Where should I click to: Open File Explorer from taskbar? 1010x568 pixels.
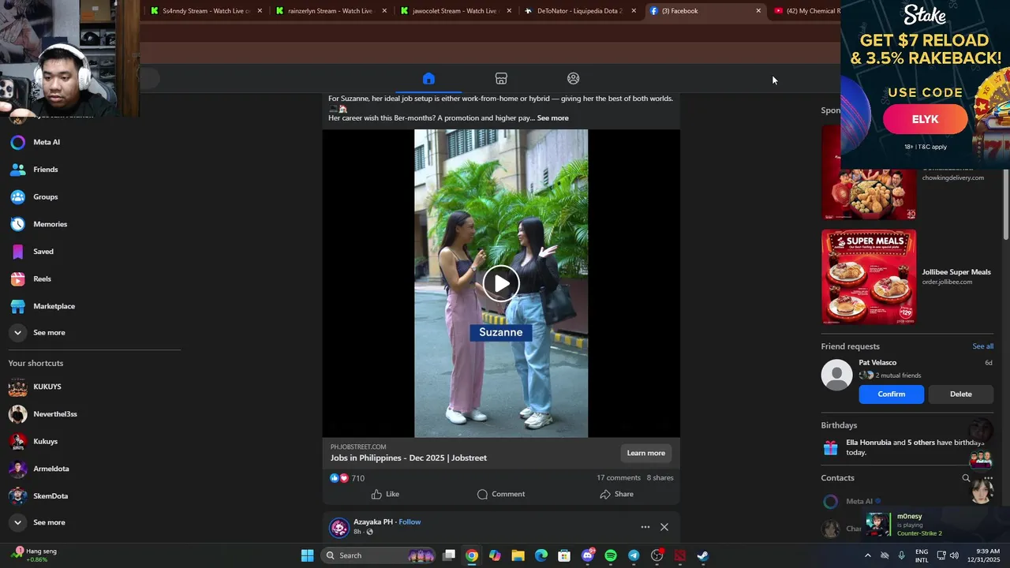click(518, 555)
